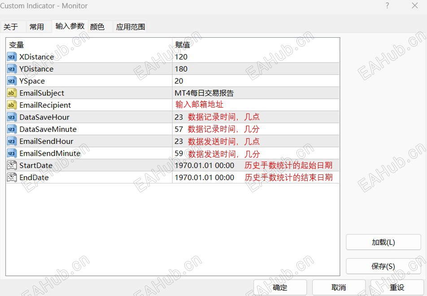This screenshot has width=427, height=296.
Task: Click the numeric icon beside YSpace
Action: pyautogui.click(x=11, y=81)
